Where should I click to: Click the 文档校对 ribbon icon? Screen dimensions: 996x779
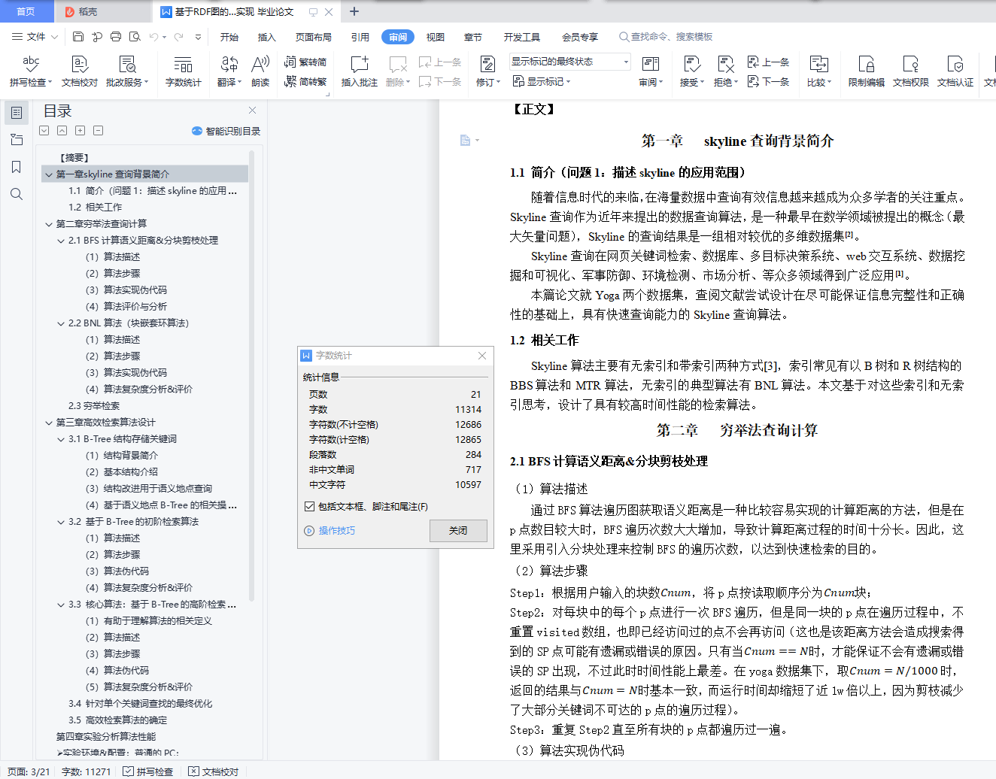(79, 71)
